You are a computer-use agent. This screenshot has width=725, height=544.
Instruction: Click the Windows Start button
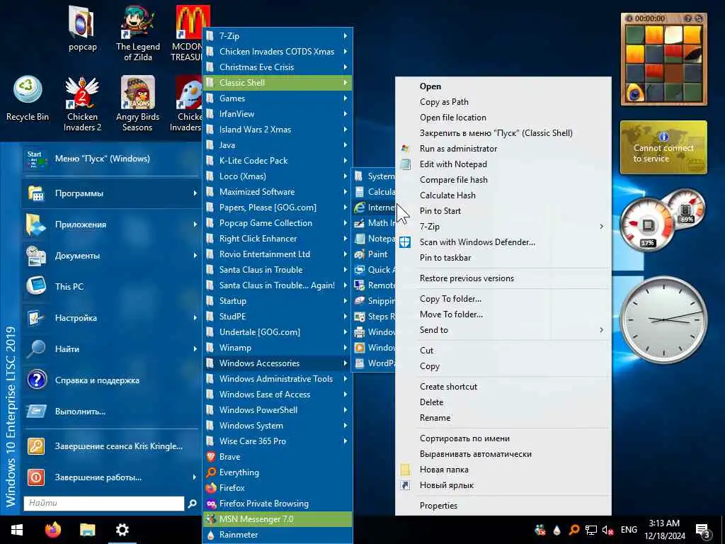(17, 530)
